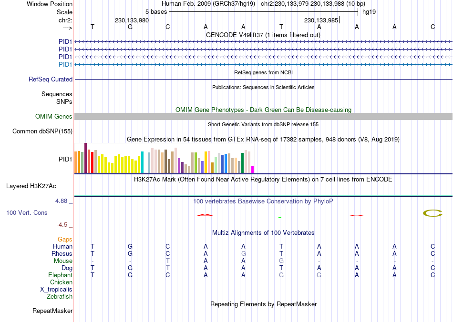Click the hg19 label beside the scale bar

(x=369, y=12)
